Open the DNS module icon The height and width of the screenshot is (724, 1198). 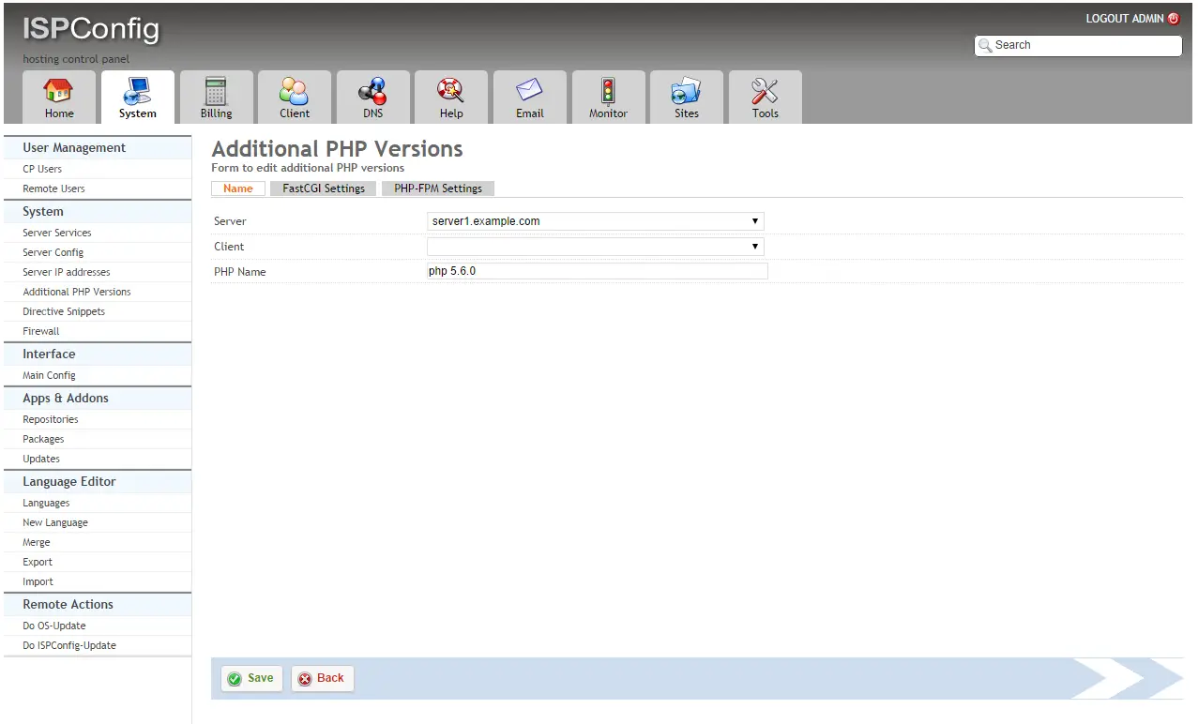coord(372,91)
